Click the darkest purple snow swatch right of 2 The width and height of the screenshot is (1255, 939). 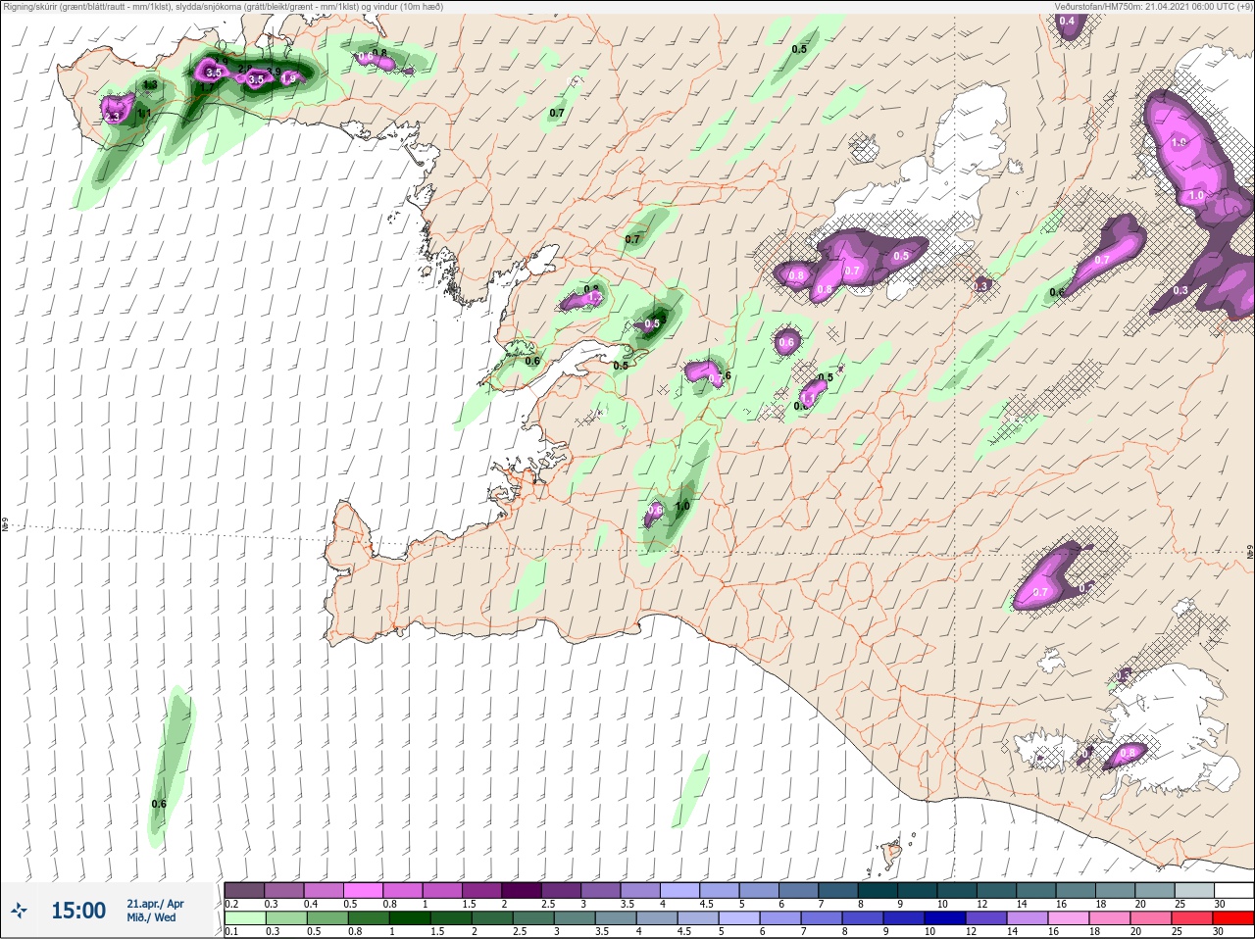click(522, 890)
